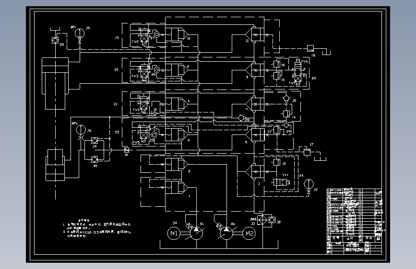416x269 pixels.
Task: Click group label 22
Action: (x=117, y=132)
